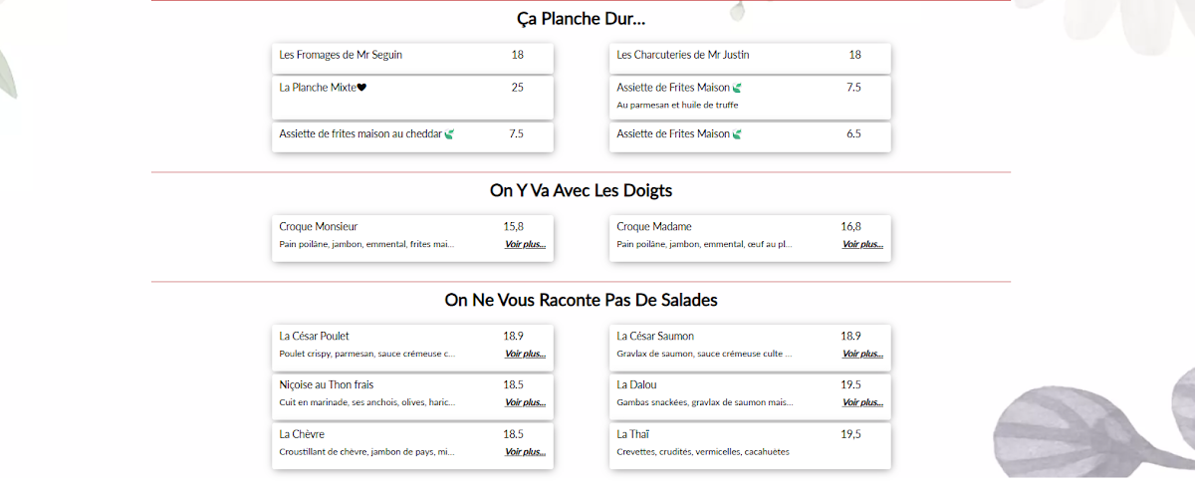Click the On Y Va Avec Les Doigts heading

[581, 190]
